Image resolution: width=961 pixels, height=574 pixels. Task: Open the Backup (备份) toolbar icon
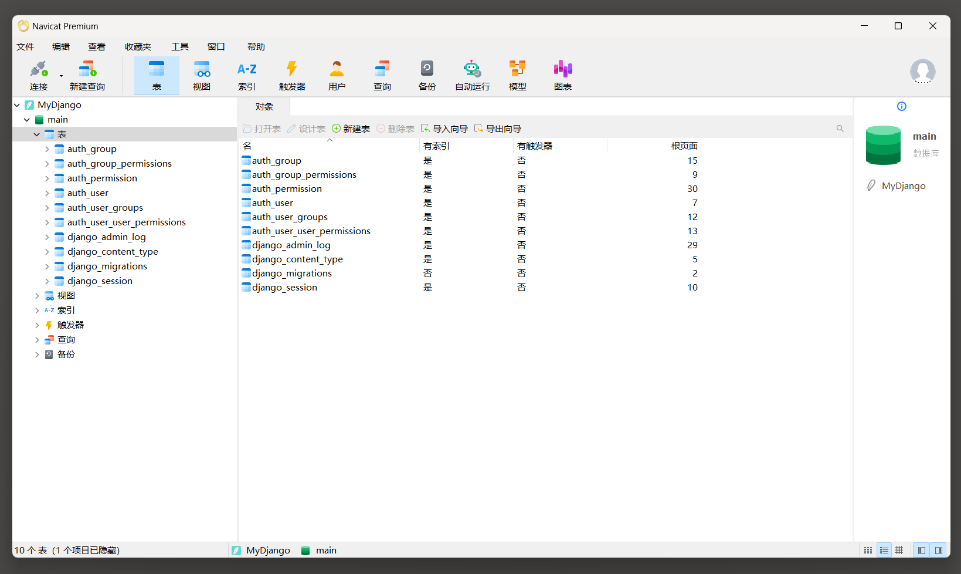pyautogui.click(x=427, y=76)
